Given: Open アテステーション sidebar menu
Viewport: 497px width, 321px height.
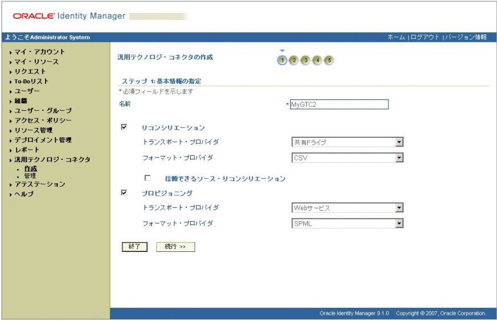Looking at the screenshot, I should coord(39,184).
